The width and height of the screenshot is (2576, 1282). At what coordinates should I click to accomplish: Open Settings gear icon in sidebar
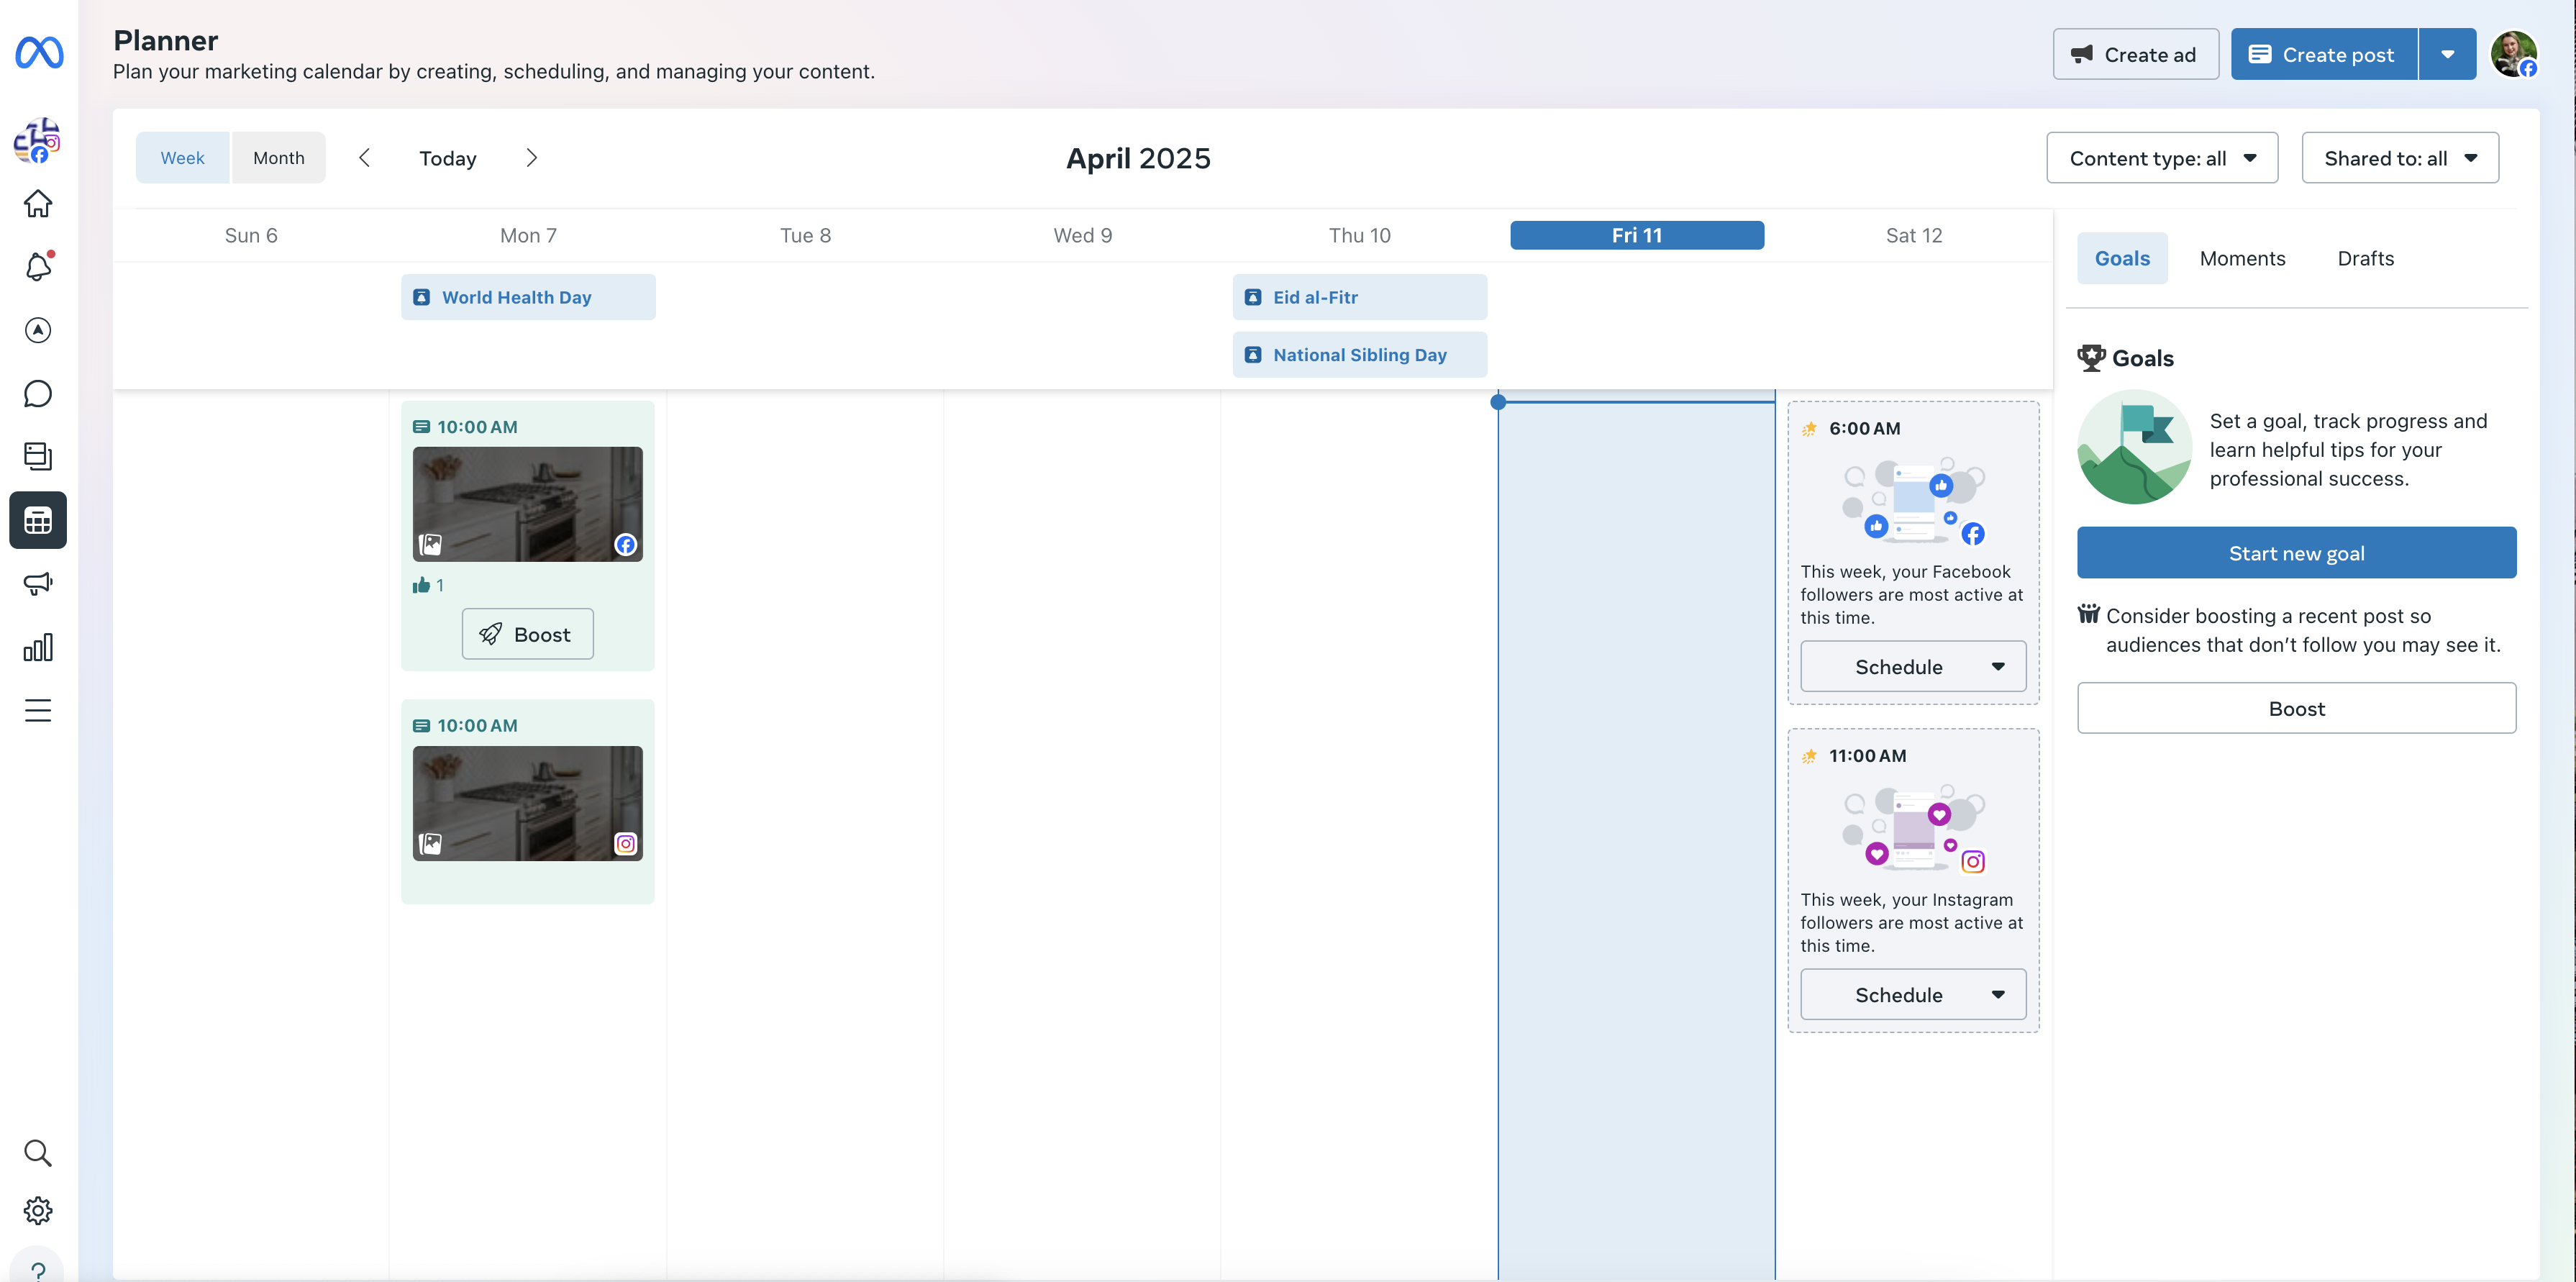[x=38, y=1210]
